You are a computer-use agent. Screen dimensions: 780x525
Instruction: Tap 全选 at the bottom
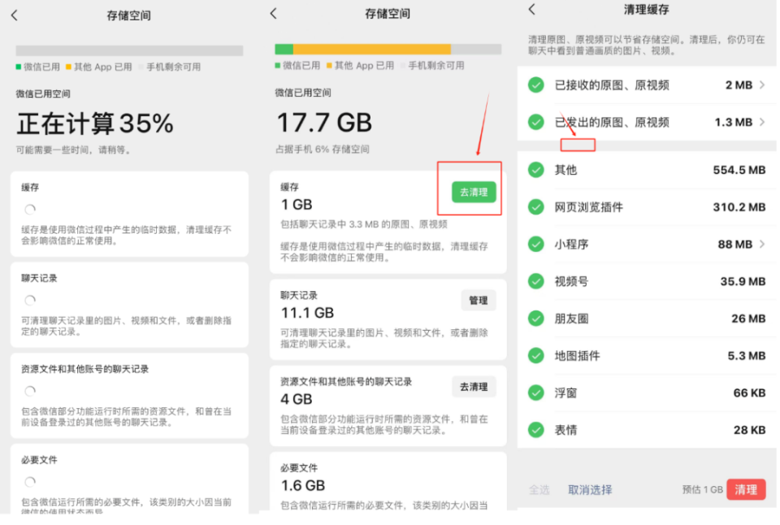tap(539, 490)
